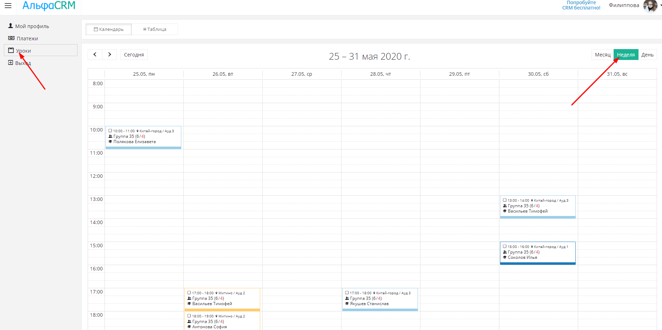Image resolution: width=662 pixels, height=330 pixels.
Task: Tick checkbox on Полякова Елизавета lesson
Action: tap(110, 131)
